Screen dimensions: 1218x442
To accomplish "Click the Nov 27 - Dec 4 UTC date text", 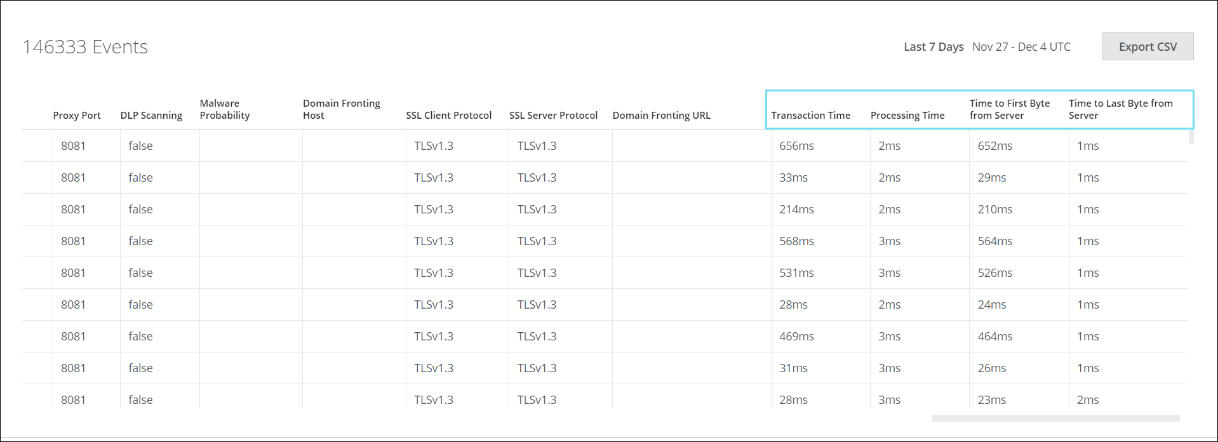I will [x=1021, y=47].
